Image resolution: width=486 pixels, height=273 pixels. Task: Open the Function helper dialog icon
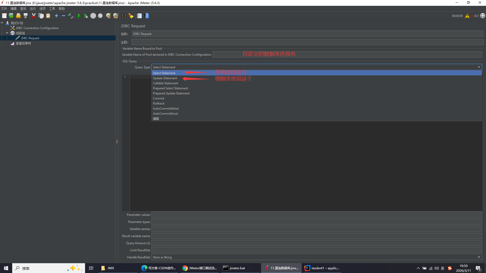139,16
